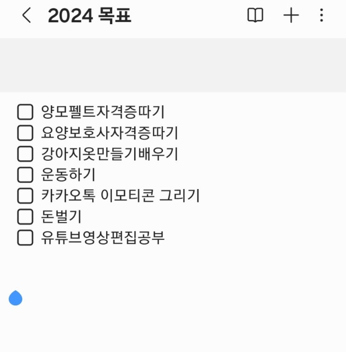The image size is (346, 352).
Task: Check the 요양보호사자격증따기 checkbox
Action: point(25,133)
